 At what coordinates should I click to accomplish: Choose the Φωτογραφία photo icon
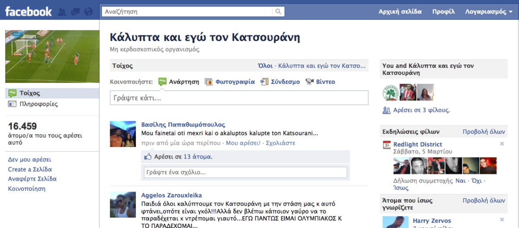(x=209, y=82)
